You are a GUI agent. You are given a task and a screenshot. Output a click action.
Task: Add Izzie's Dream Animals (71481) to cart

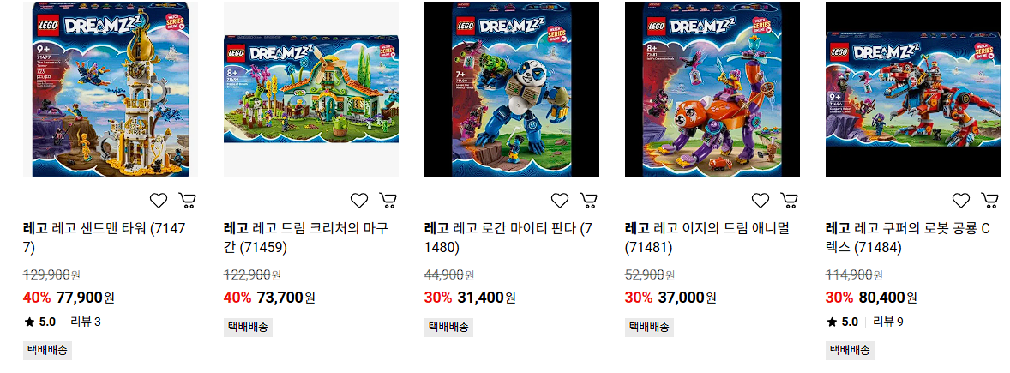(789, 201)
